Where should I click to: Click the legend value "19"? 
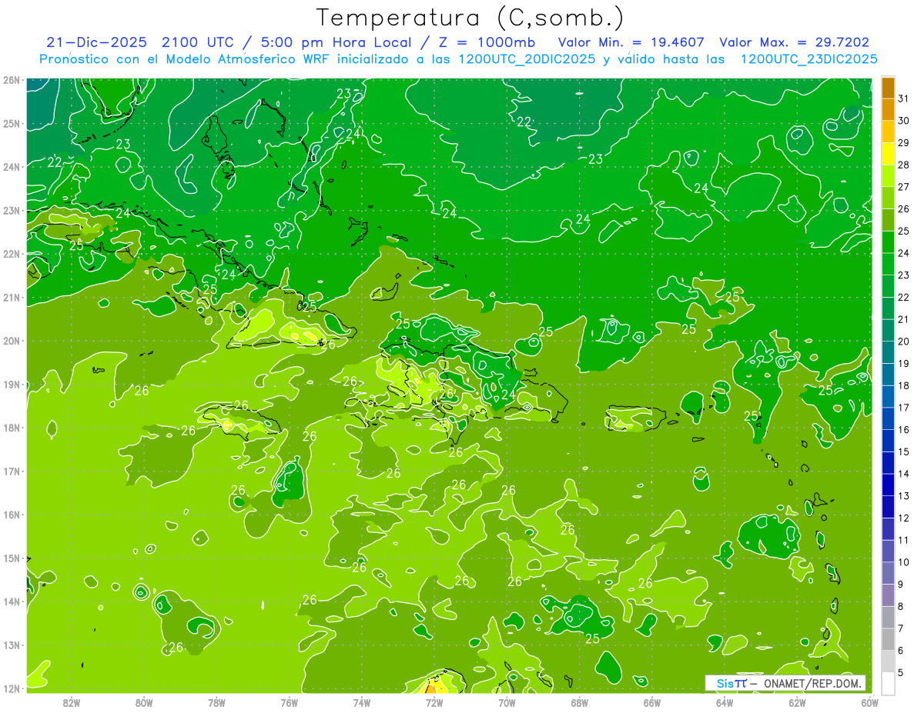click(904, 364)
